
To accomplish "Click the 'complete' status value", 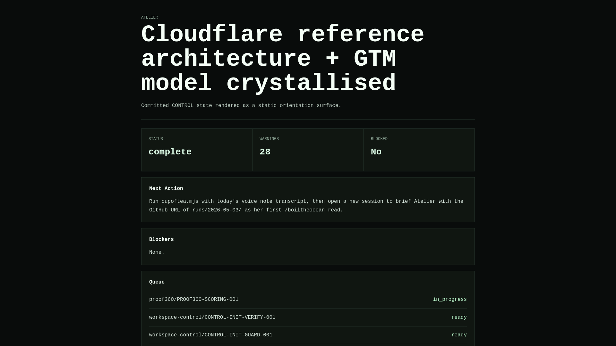I will [x=170, y=152].
